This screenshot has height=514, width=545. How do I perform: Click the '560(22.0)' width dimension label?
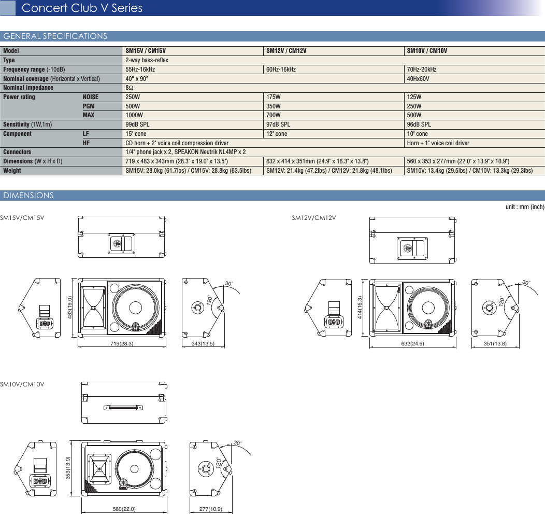pyautogui.click(x=124, y=509)
